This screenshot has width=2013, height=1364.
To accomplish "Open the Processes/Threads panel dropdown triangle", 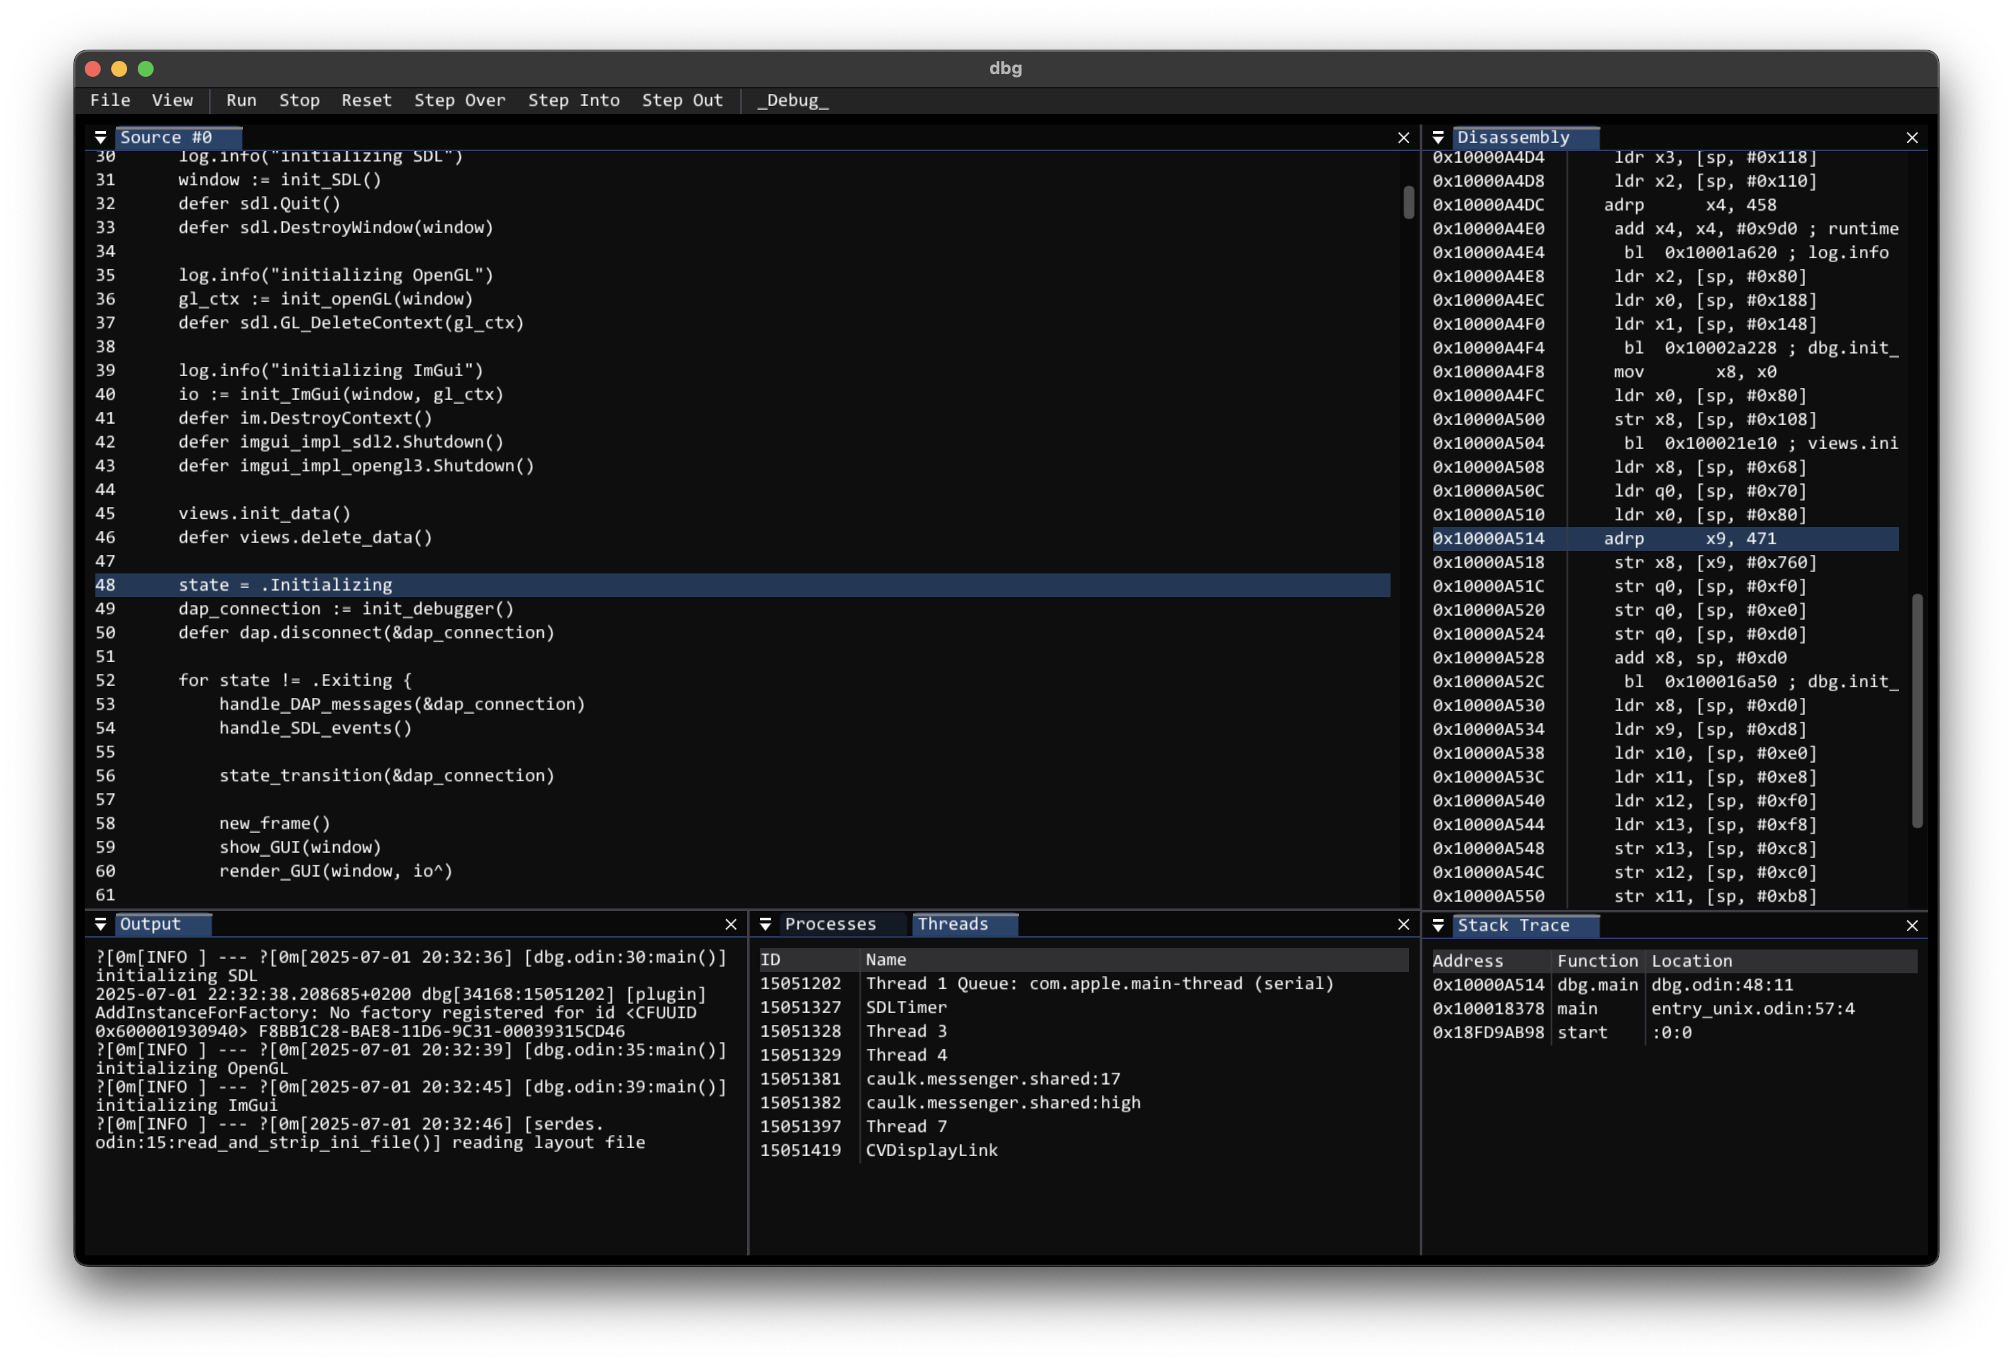I will [765, 925].
